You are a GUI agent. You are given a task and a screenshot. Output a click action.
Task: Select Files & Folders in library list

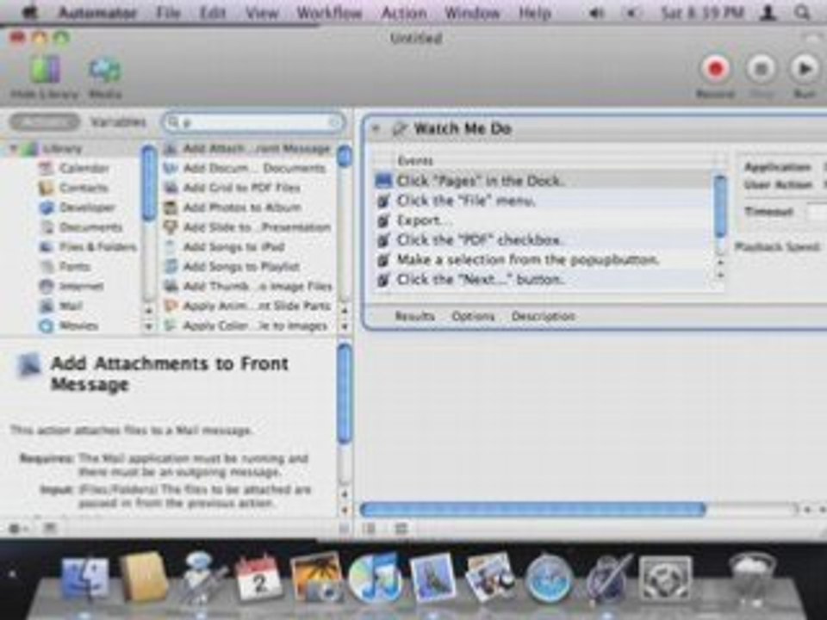(x=88, y=247)
